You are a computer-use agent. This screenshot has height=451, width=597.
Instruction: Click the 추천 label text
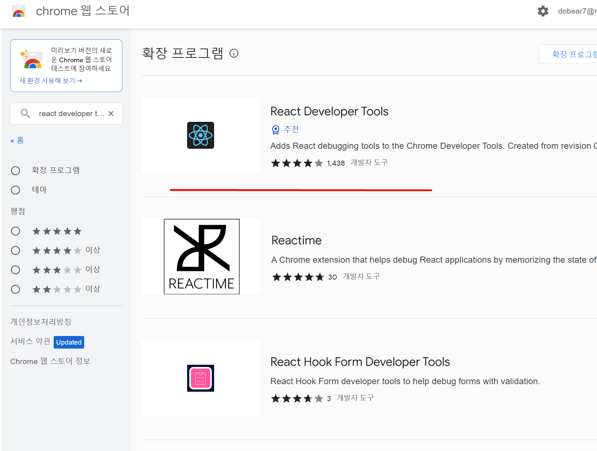pos(291,129)
